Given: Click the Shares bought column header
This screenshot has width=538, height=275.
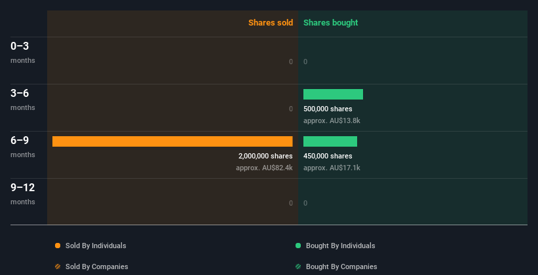Looking at the screenshot, I should coord(330,23).
